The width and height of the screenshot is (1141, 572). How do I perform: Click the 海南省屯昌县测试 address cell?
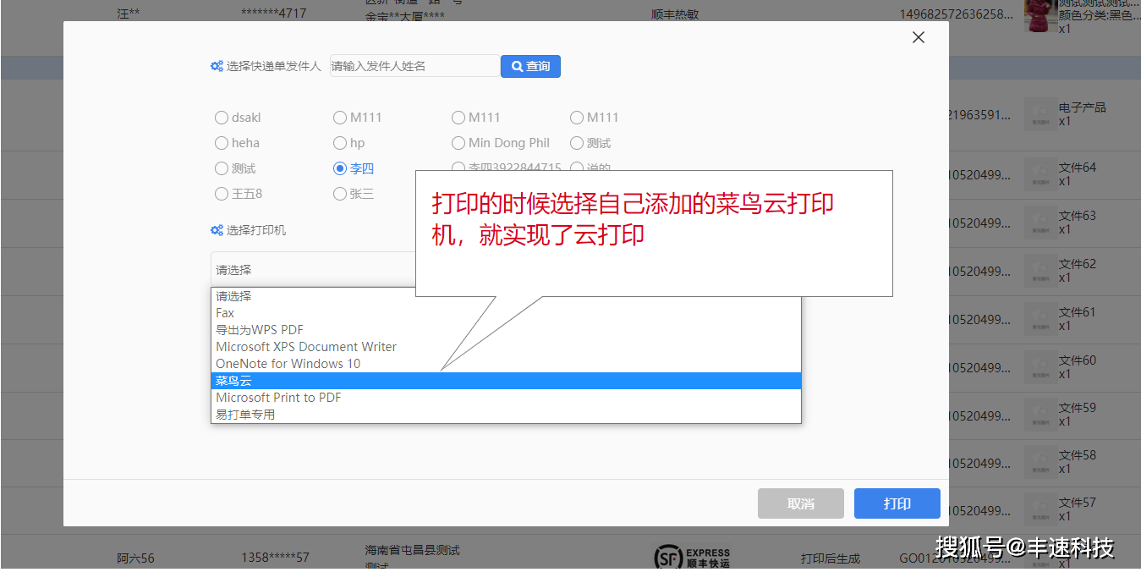[x=413, y=550]
